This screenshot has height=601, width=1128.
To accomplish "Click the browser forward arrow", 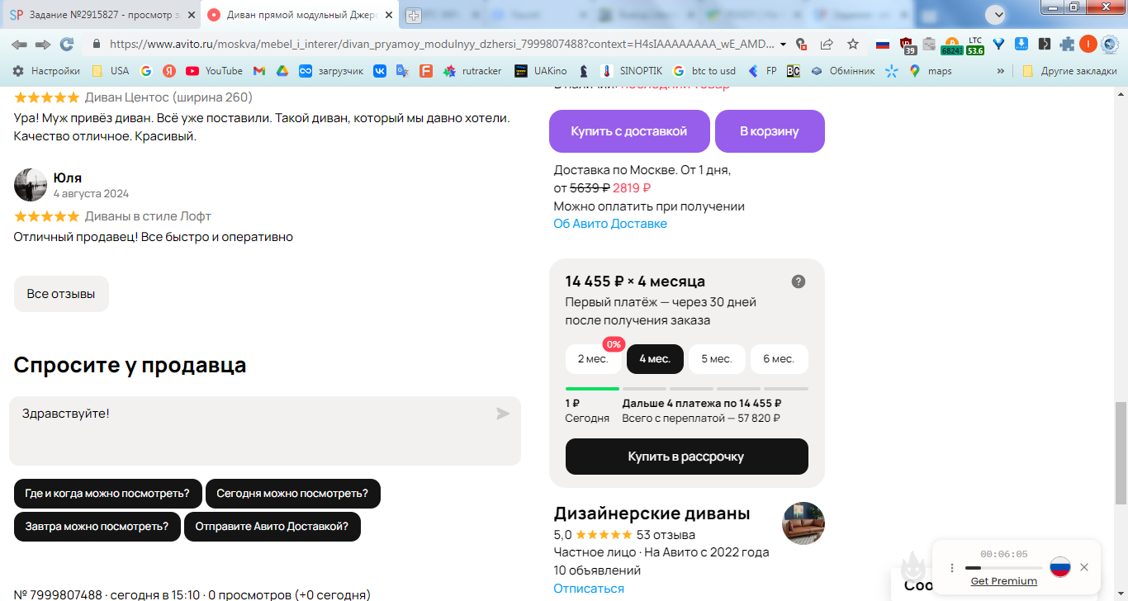I will tap(43, 45).
